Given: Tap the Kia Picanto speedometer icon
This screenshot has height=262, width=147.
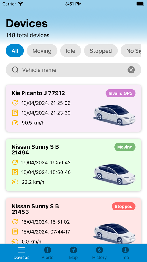Looking at the screenshot, I should tap(15, 123).
